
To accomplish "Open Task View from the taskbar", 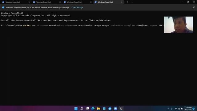I will coord(87,109).
